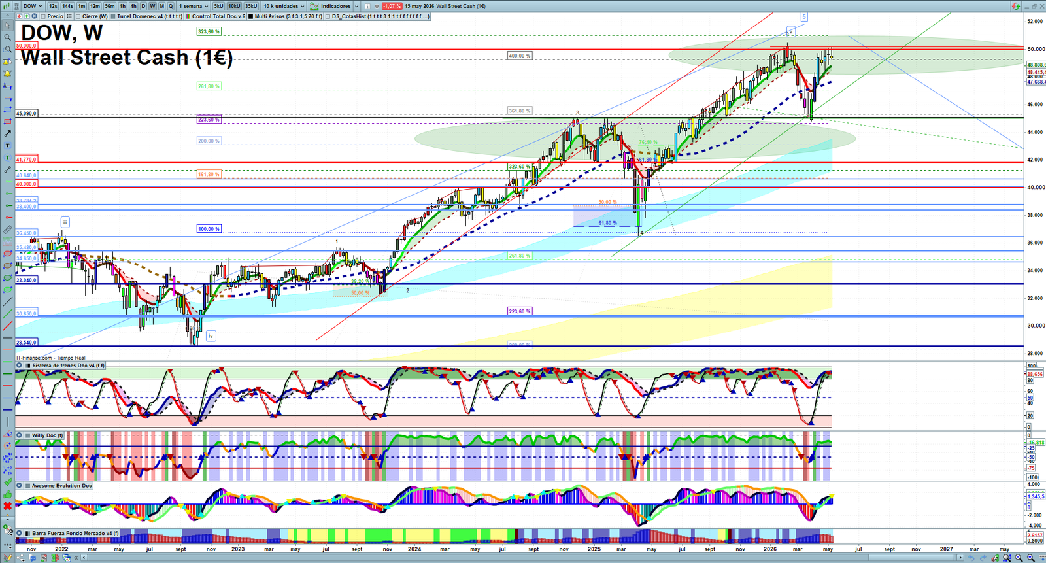Click the red plus add-indicator icon
1046x563 pixels.
click(x=19, y=16)
